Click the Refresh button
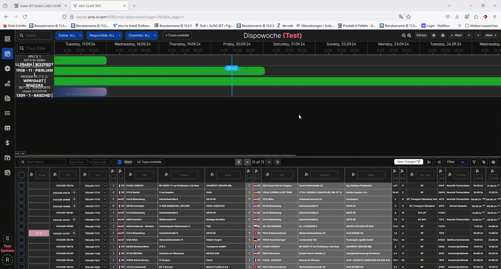 tap(421, 35)
